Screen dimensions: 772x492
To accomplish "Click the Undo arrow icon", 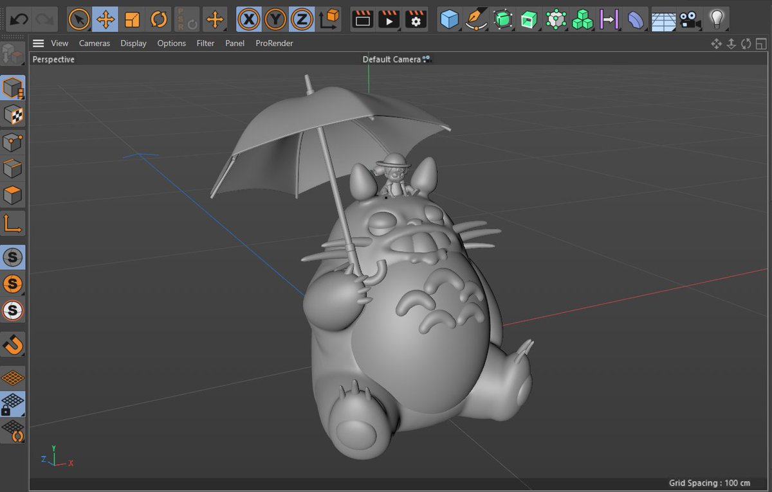I will 19,19.
